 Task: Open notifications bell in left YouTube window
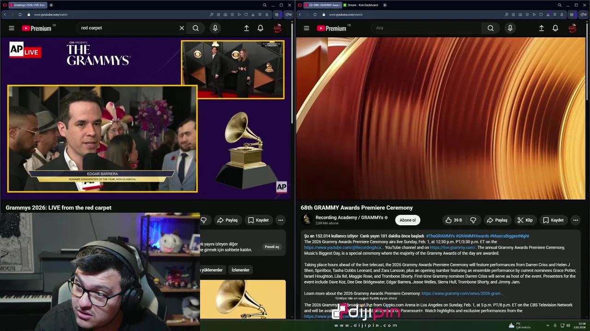(260, 28)
